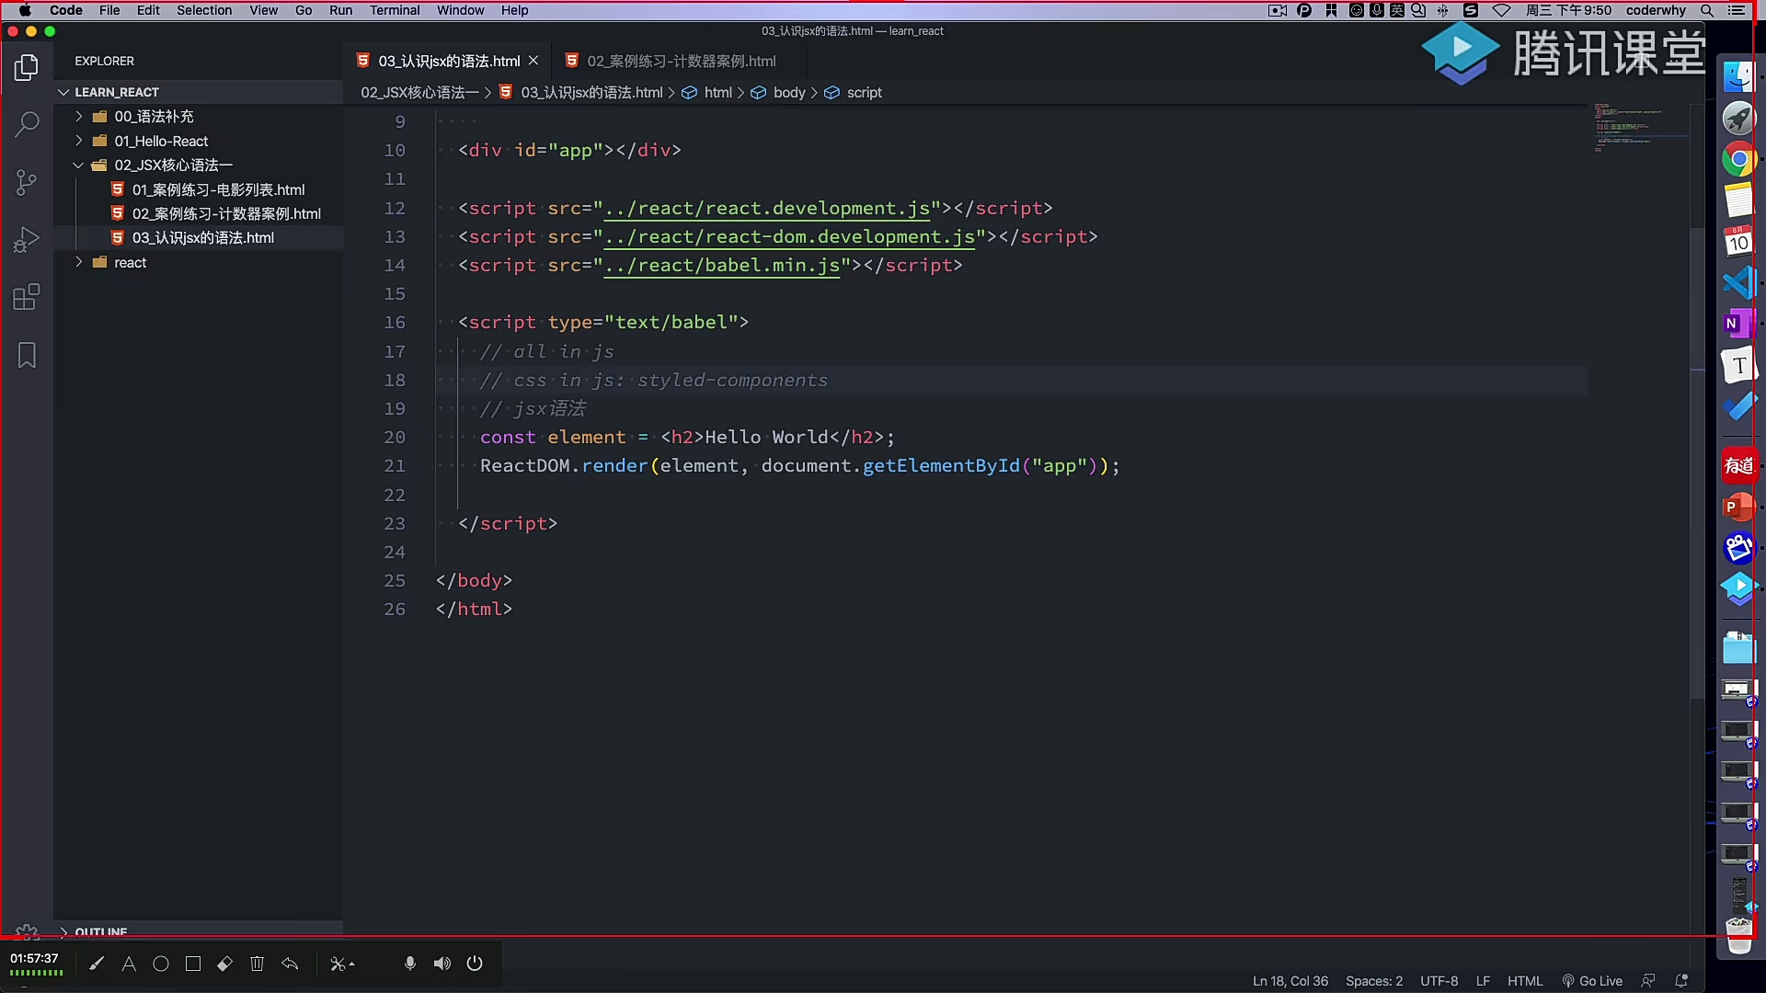Select the text annotation tool
1766x993 pixels.
129,964
